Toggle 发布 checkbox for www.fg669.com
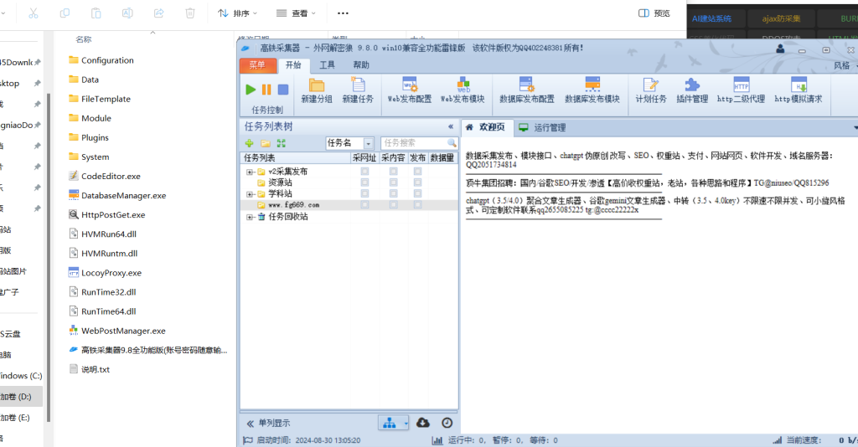 [x=417, y=205]
